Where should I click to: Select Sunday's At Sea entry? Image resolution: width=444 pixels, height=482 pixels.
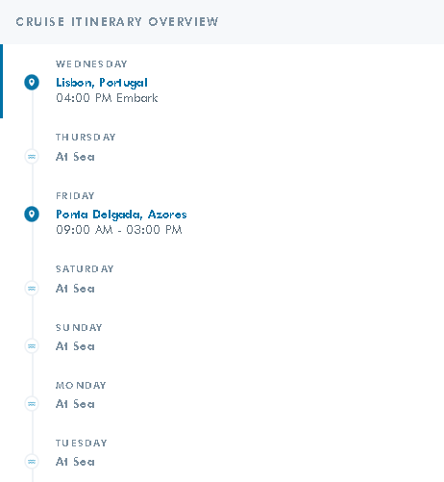(75, 346)
